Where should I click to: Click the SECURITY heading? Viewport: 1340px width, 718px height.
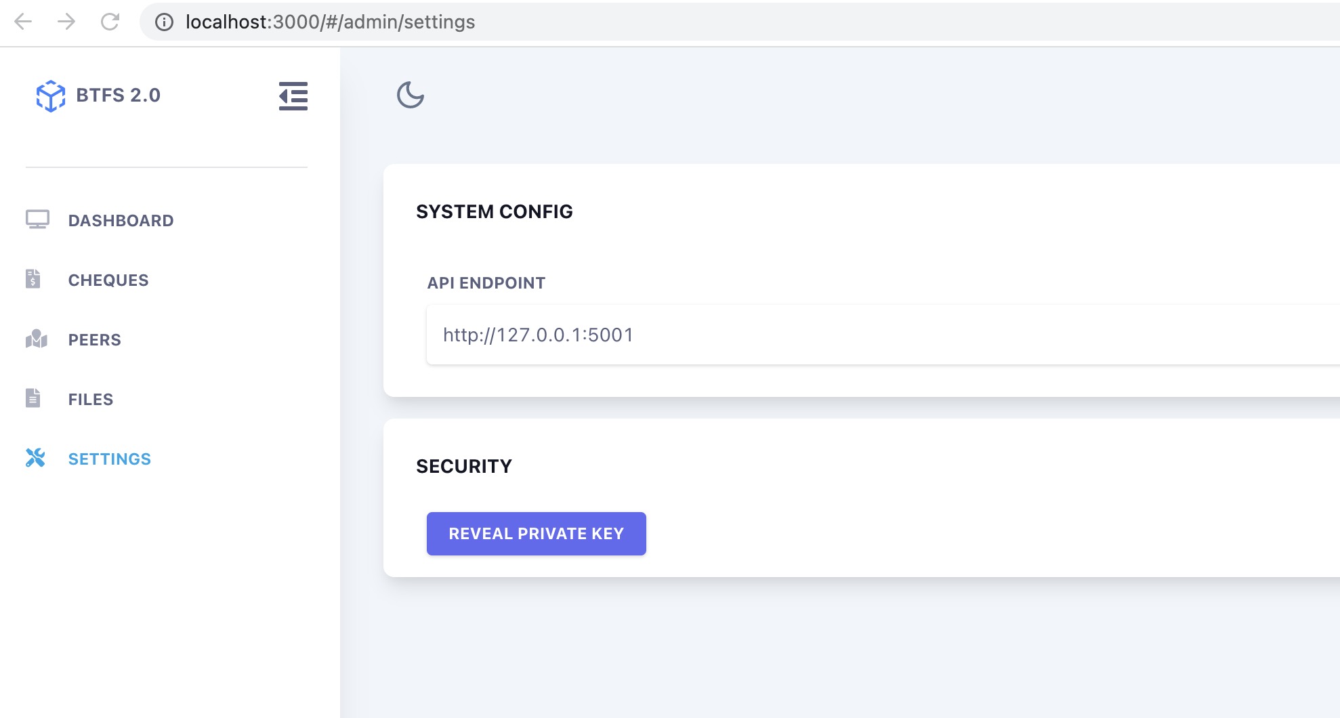tap(464, 467)
